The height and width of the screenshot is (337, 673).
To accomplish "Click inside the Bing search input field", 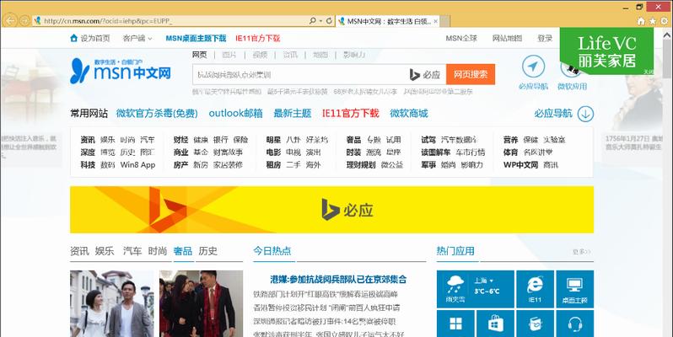I will [x=300, y=75].
